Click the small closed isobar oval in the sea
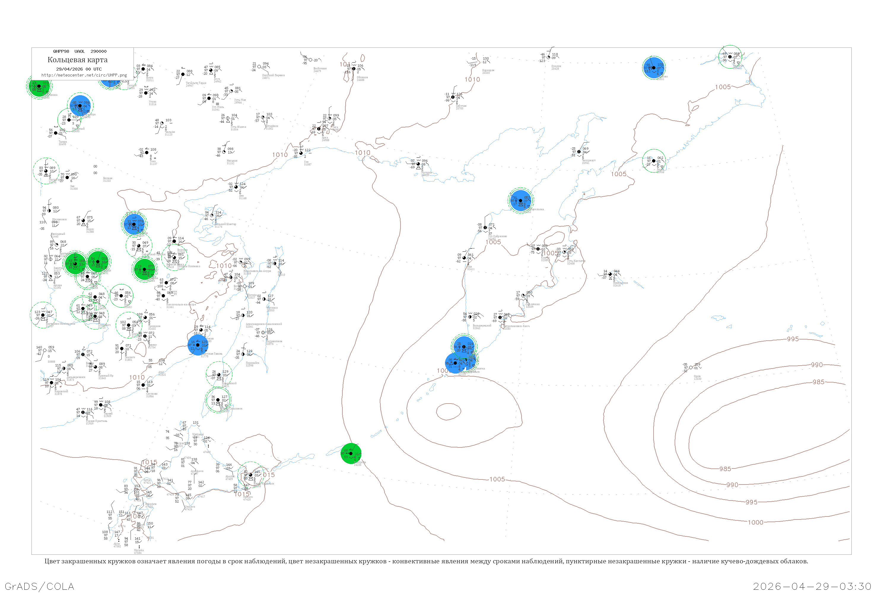 pyautogui.click(x=448, y=412)
